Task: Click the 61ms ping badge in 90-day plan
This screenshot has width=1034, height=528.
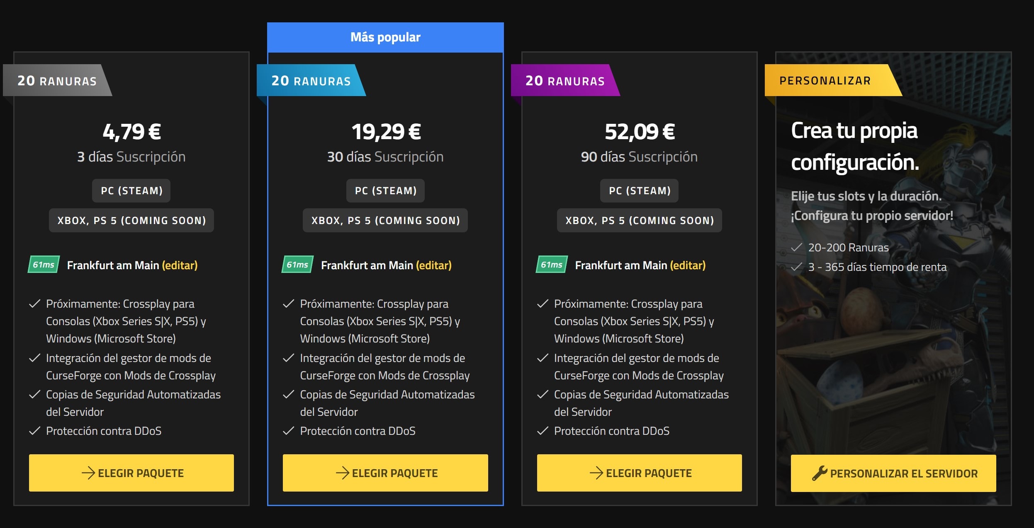Action: click(552, 265)
